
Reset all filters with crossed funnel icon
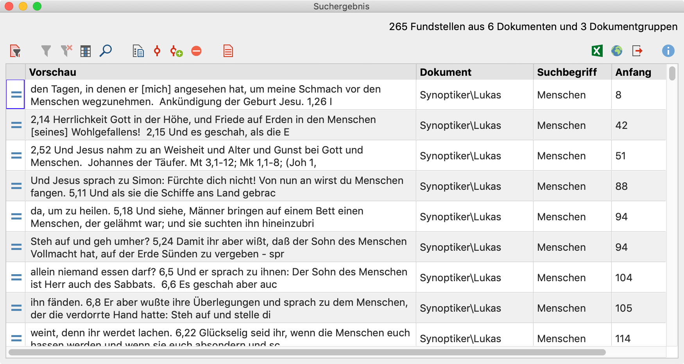67,51
